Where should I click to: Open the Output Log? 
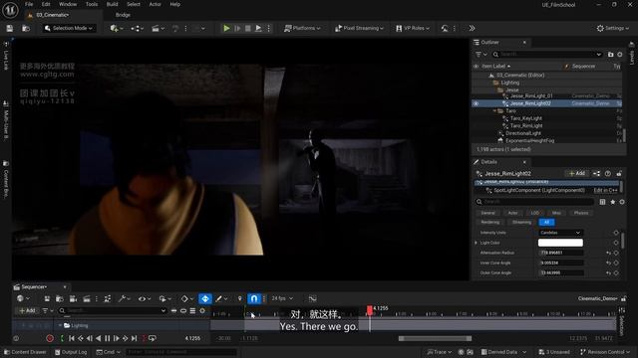pyautogui.click(x=71, y=352)
